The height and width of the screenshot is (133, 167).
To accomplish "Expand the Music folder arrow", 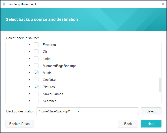I will point(29,73).
